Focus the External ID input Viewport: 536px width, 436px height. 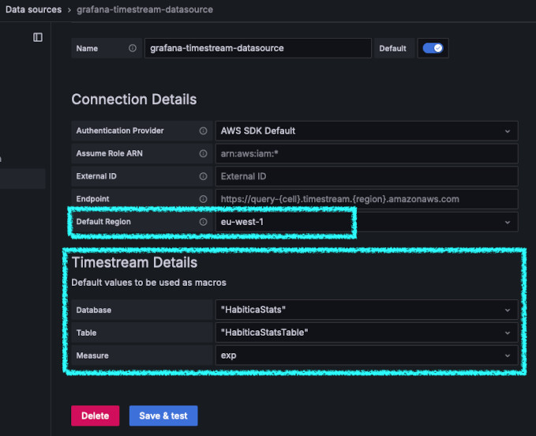[366, 176]
